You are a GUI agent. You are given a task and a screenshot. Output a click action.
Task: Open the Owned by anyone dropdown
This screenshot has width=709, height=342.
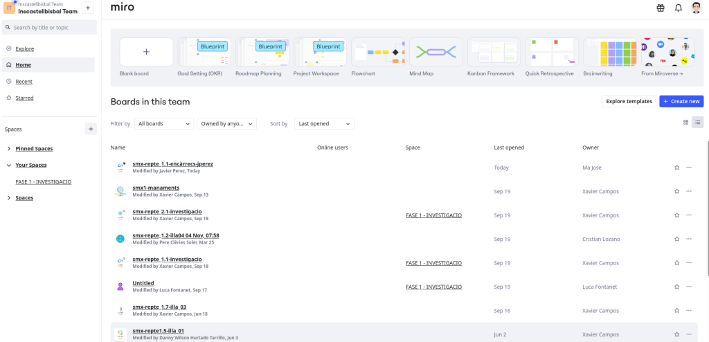[227, 124]
